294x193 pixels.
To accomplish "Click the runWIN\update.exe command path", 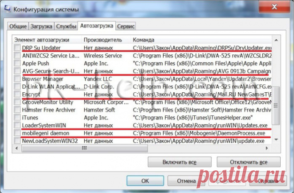I will (199, 141).
